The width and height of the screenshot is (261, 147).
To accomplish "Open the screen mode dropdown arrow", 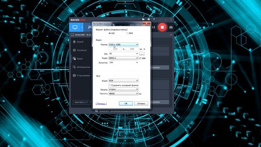I will [82, 27].
